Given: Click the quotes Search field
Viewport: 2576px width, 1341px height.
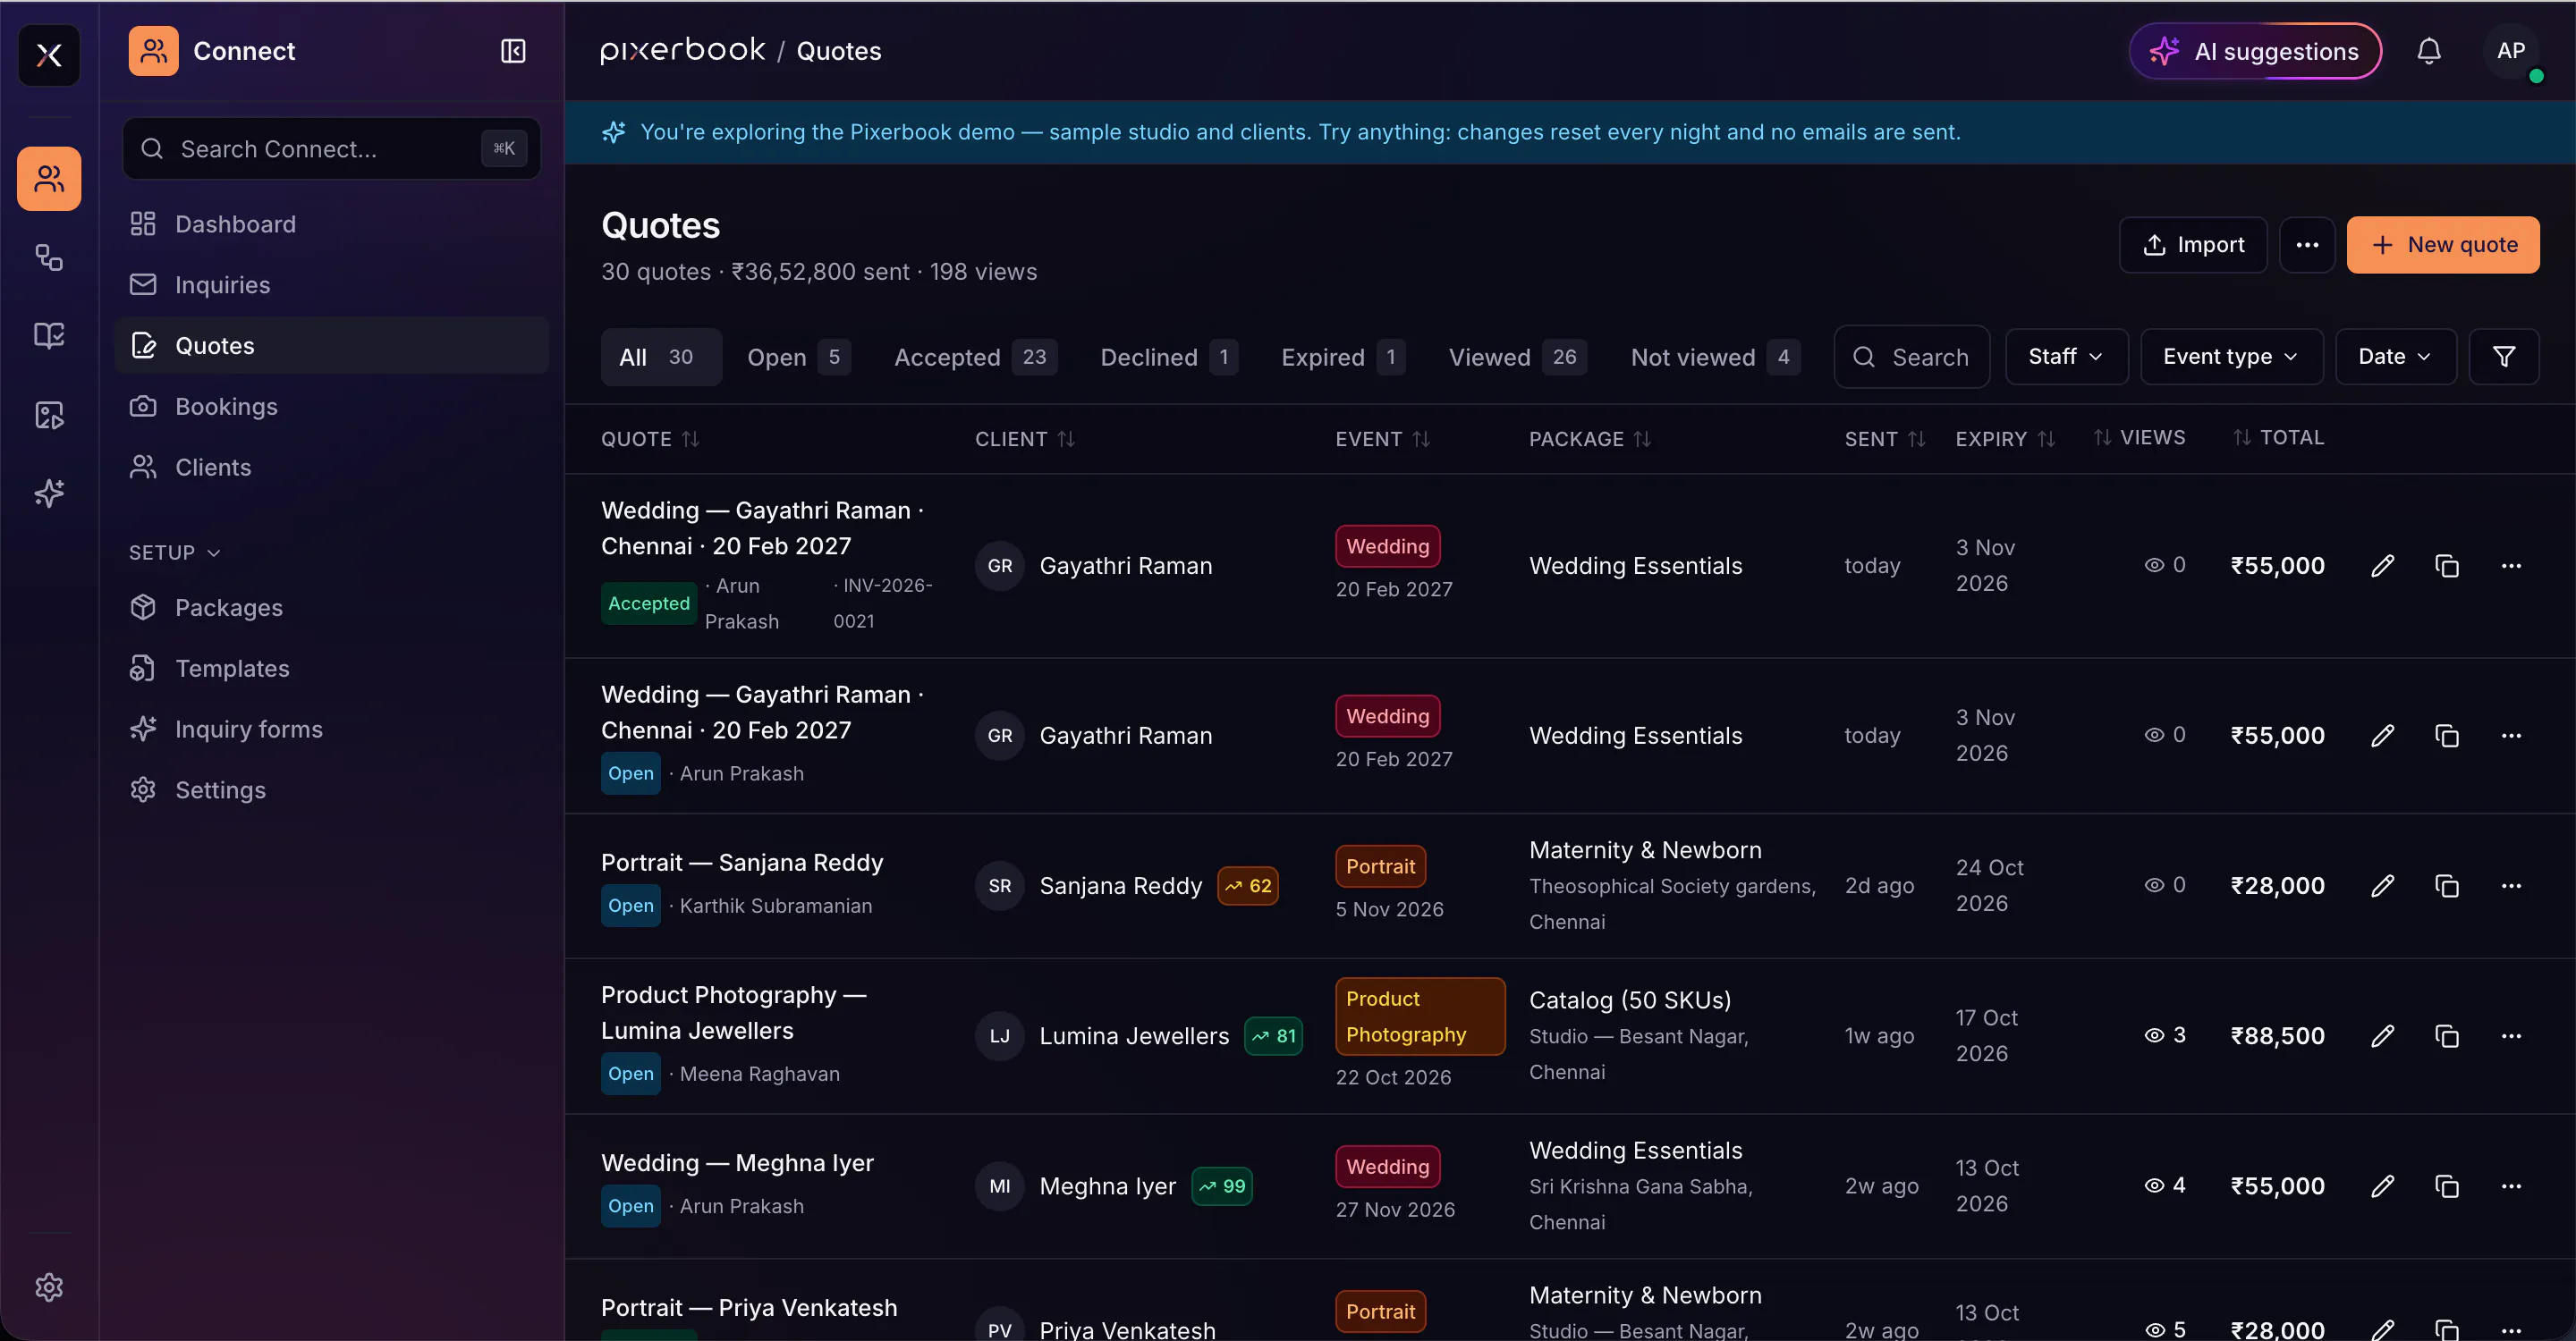Looking at the screenshot, I should [x=1912, y=357].
